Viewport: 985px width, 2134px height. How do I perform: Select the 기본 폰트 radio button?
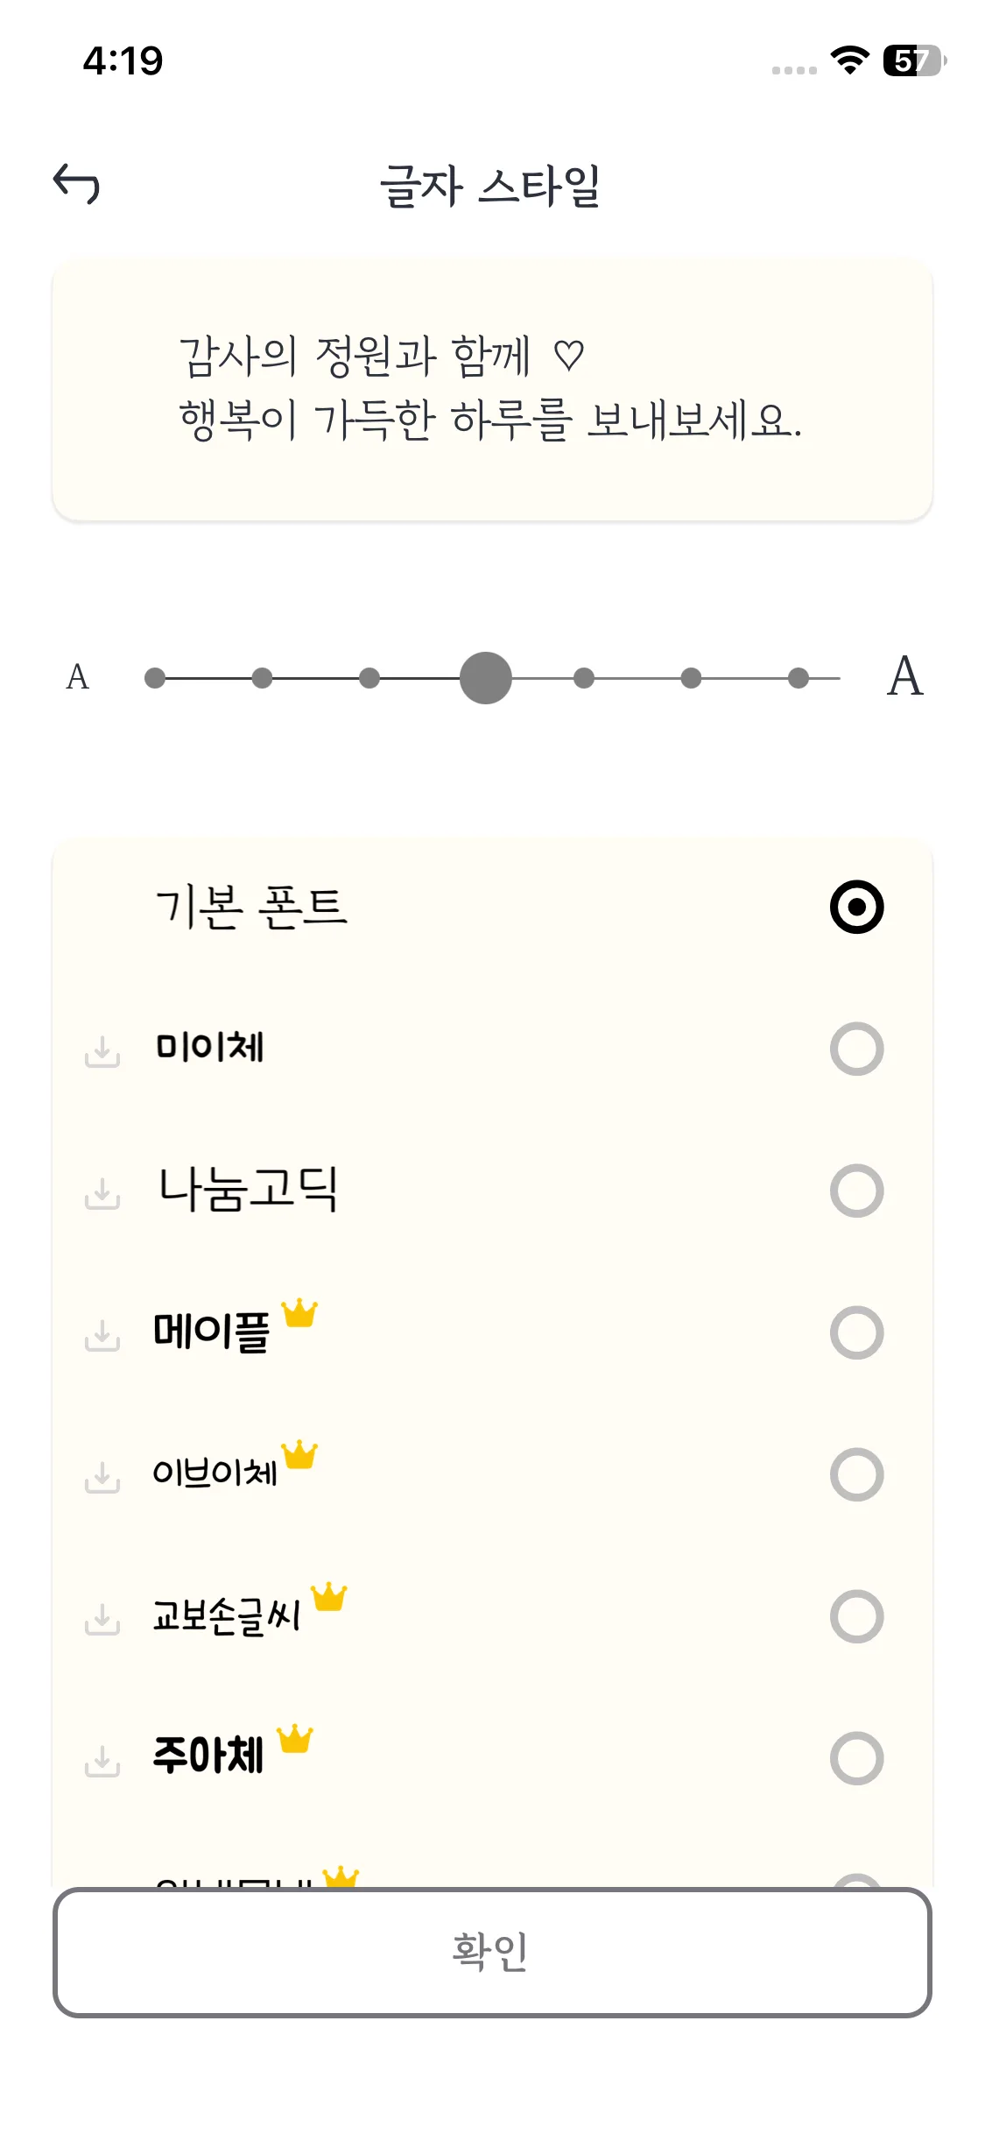pos(856,907)
